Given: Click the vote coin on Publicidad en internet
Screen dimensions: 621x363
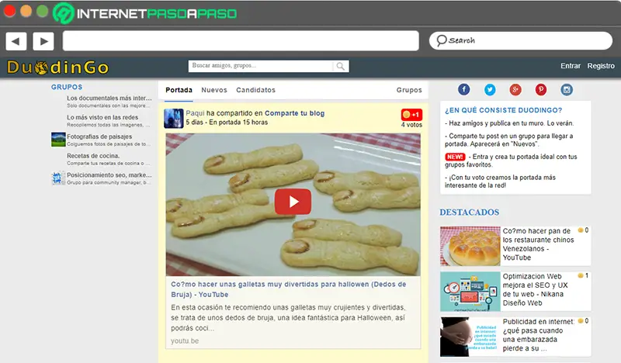Looking at the screenshot, I should (580, 321).
